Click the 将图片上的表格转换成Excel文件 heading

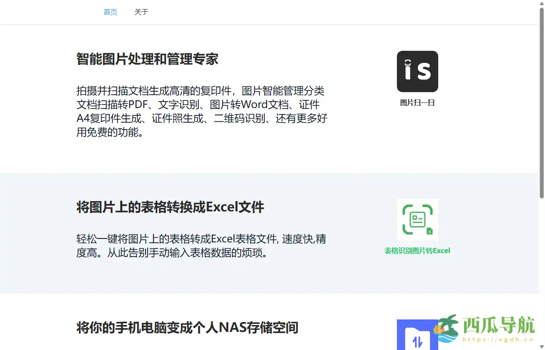pos(171,207)
